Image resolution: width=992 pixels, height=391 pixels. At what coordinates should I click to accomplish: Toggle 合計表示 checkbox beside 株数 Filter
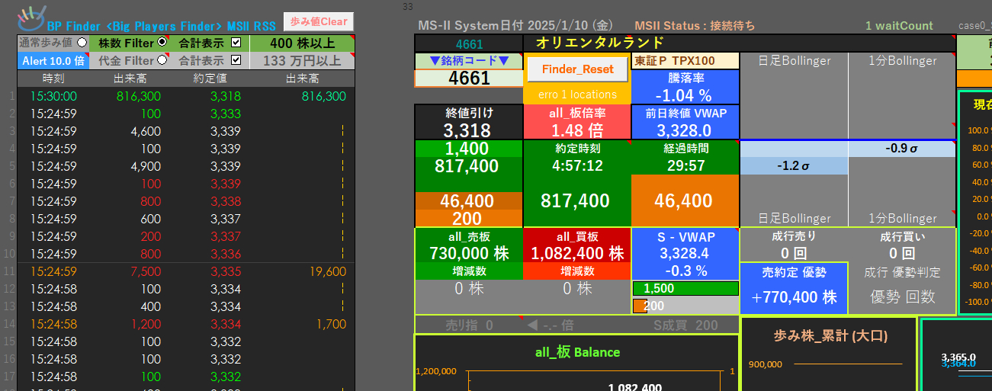coord(236,43)
